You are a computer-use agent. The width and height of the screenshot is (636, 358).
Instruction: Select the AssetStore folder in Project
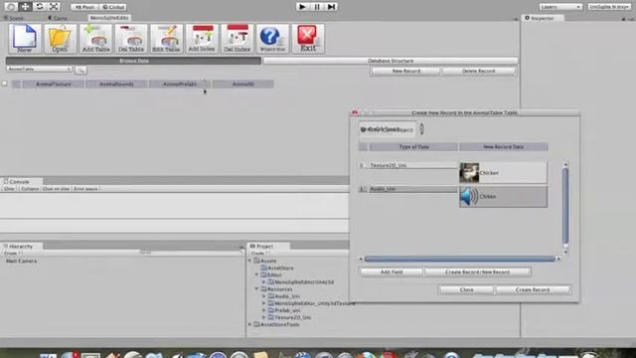click(x=280, y=268)
